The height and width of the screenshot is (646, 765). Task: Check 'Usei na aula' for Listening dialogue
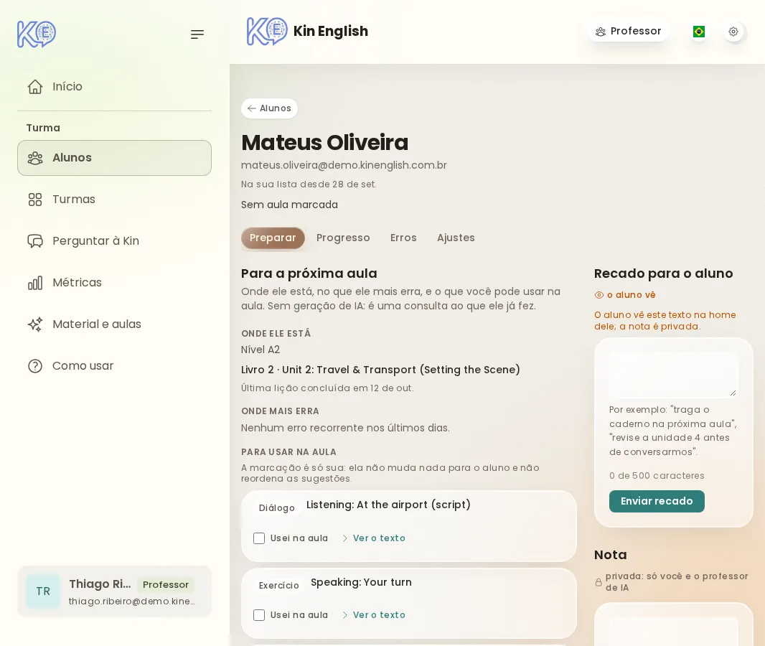pos(259,538)
